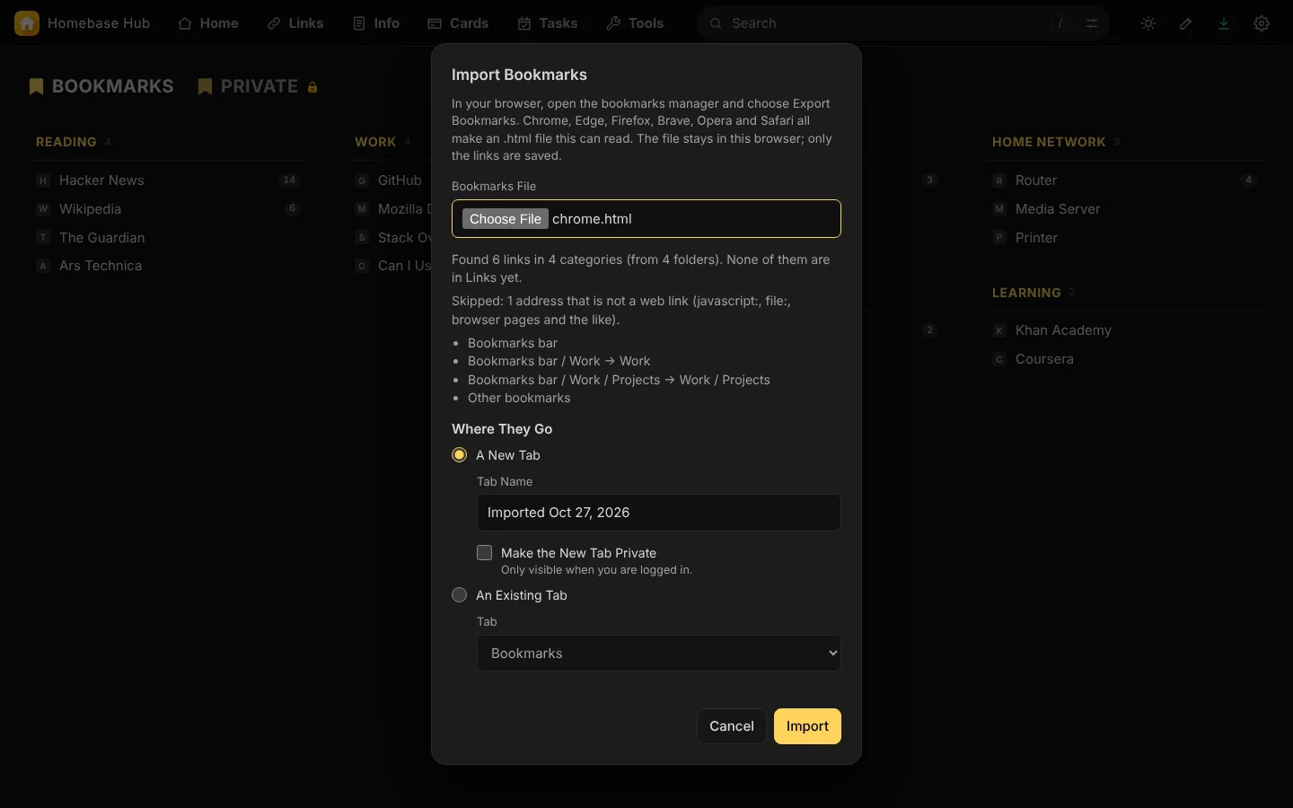
Task: Open the Wikipedia bookmark link
Action: tap(90, 209)
